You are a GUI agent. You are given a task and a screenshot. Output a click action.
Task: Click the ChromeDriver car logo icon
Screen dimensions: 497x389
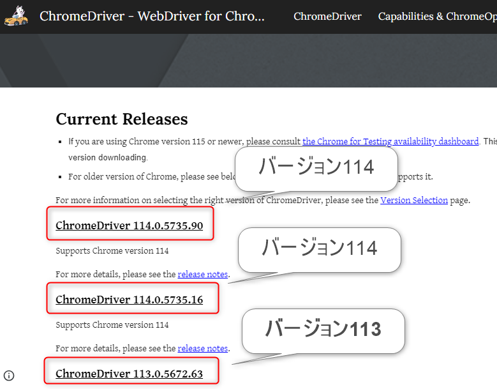click(16, 16)
